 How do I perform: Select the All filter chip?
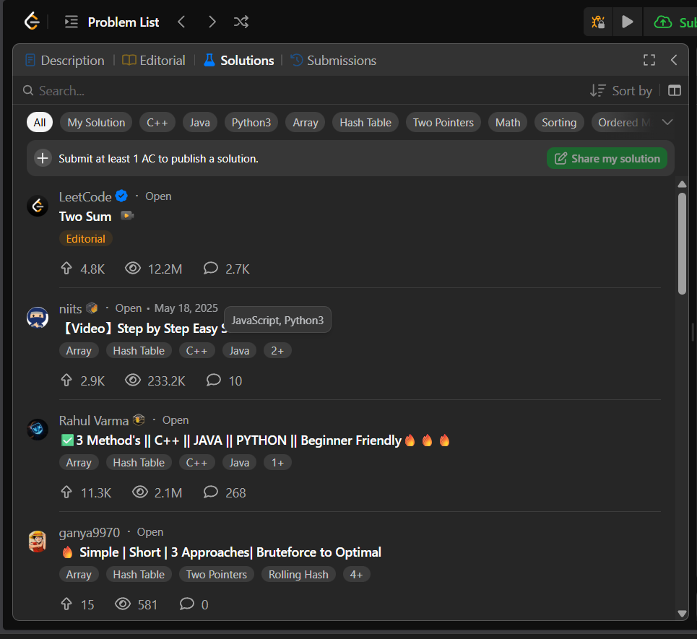[x=40, y=122]
